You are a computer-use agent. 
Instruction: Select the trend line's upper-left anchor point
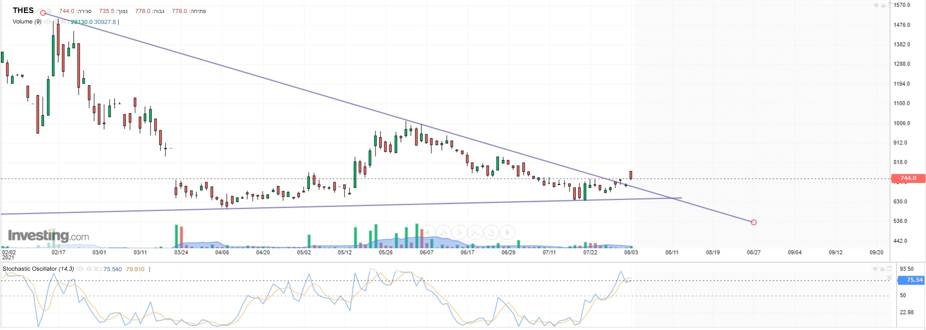click(43, 12)
